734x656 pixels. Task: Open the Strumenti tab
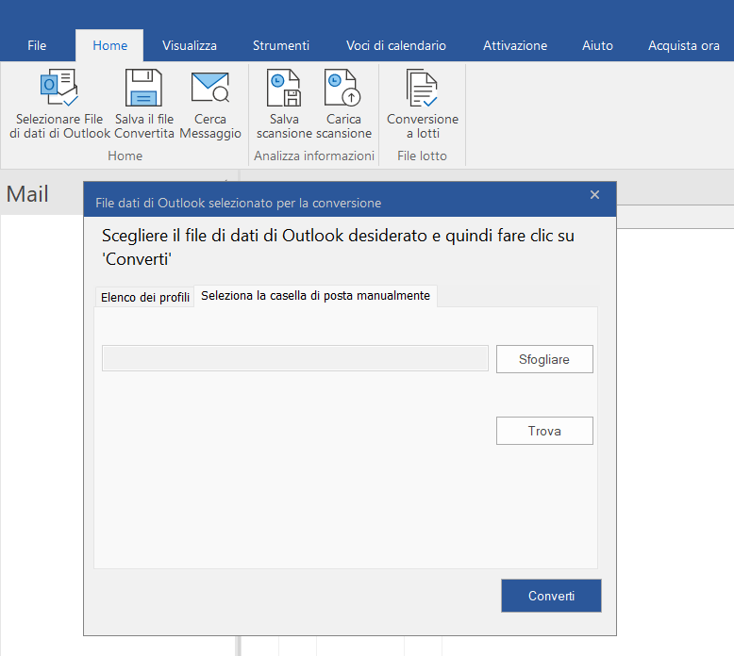(281, 45)
